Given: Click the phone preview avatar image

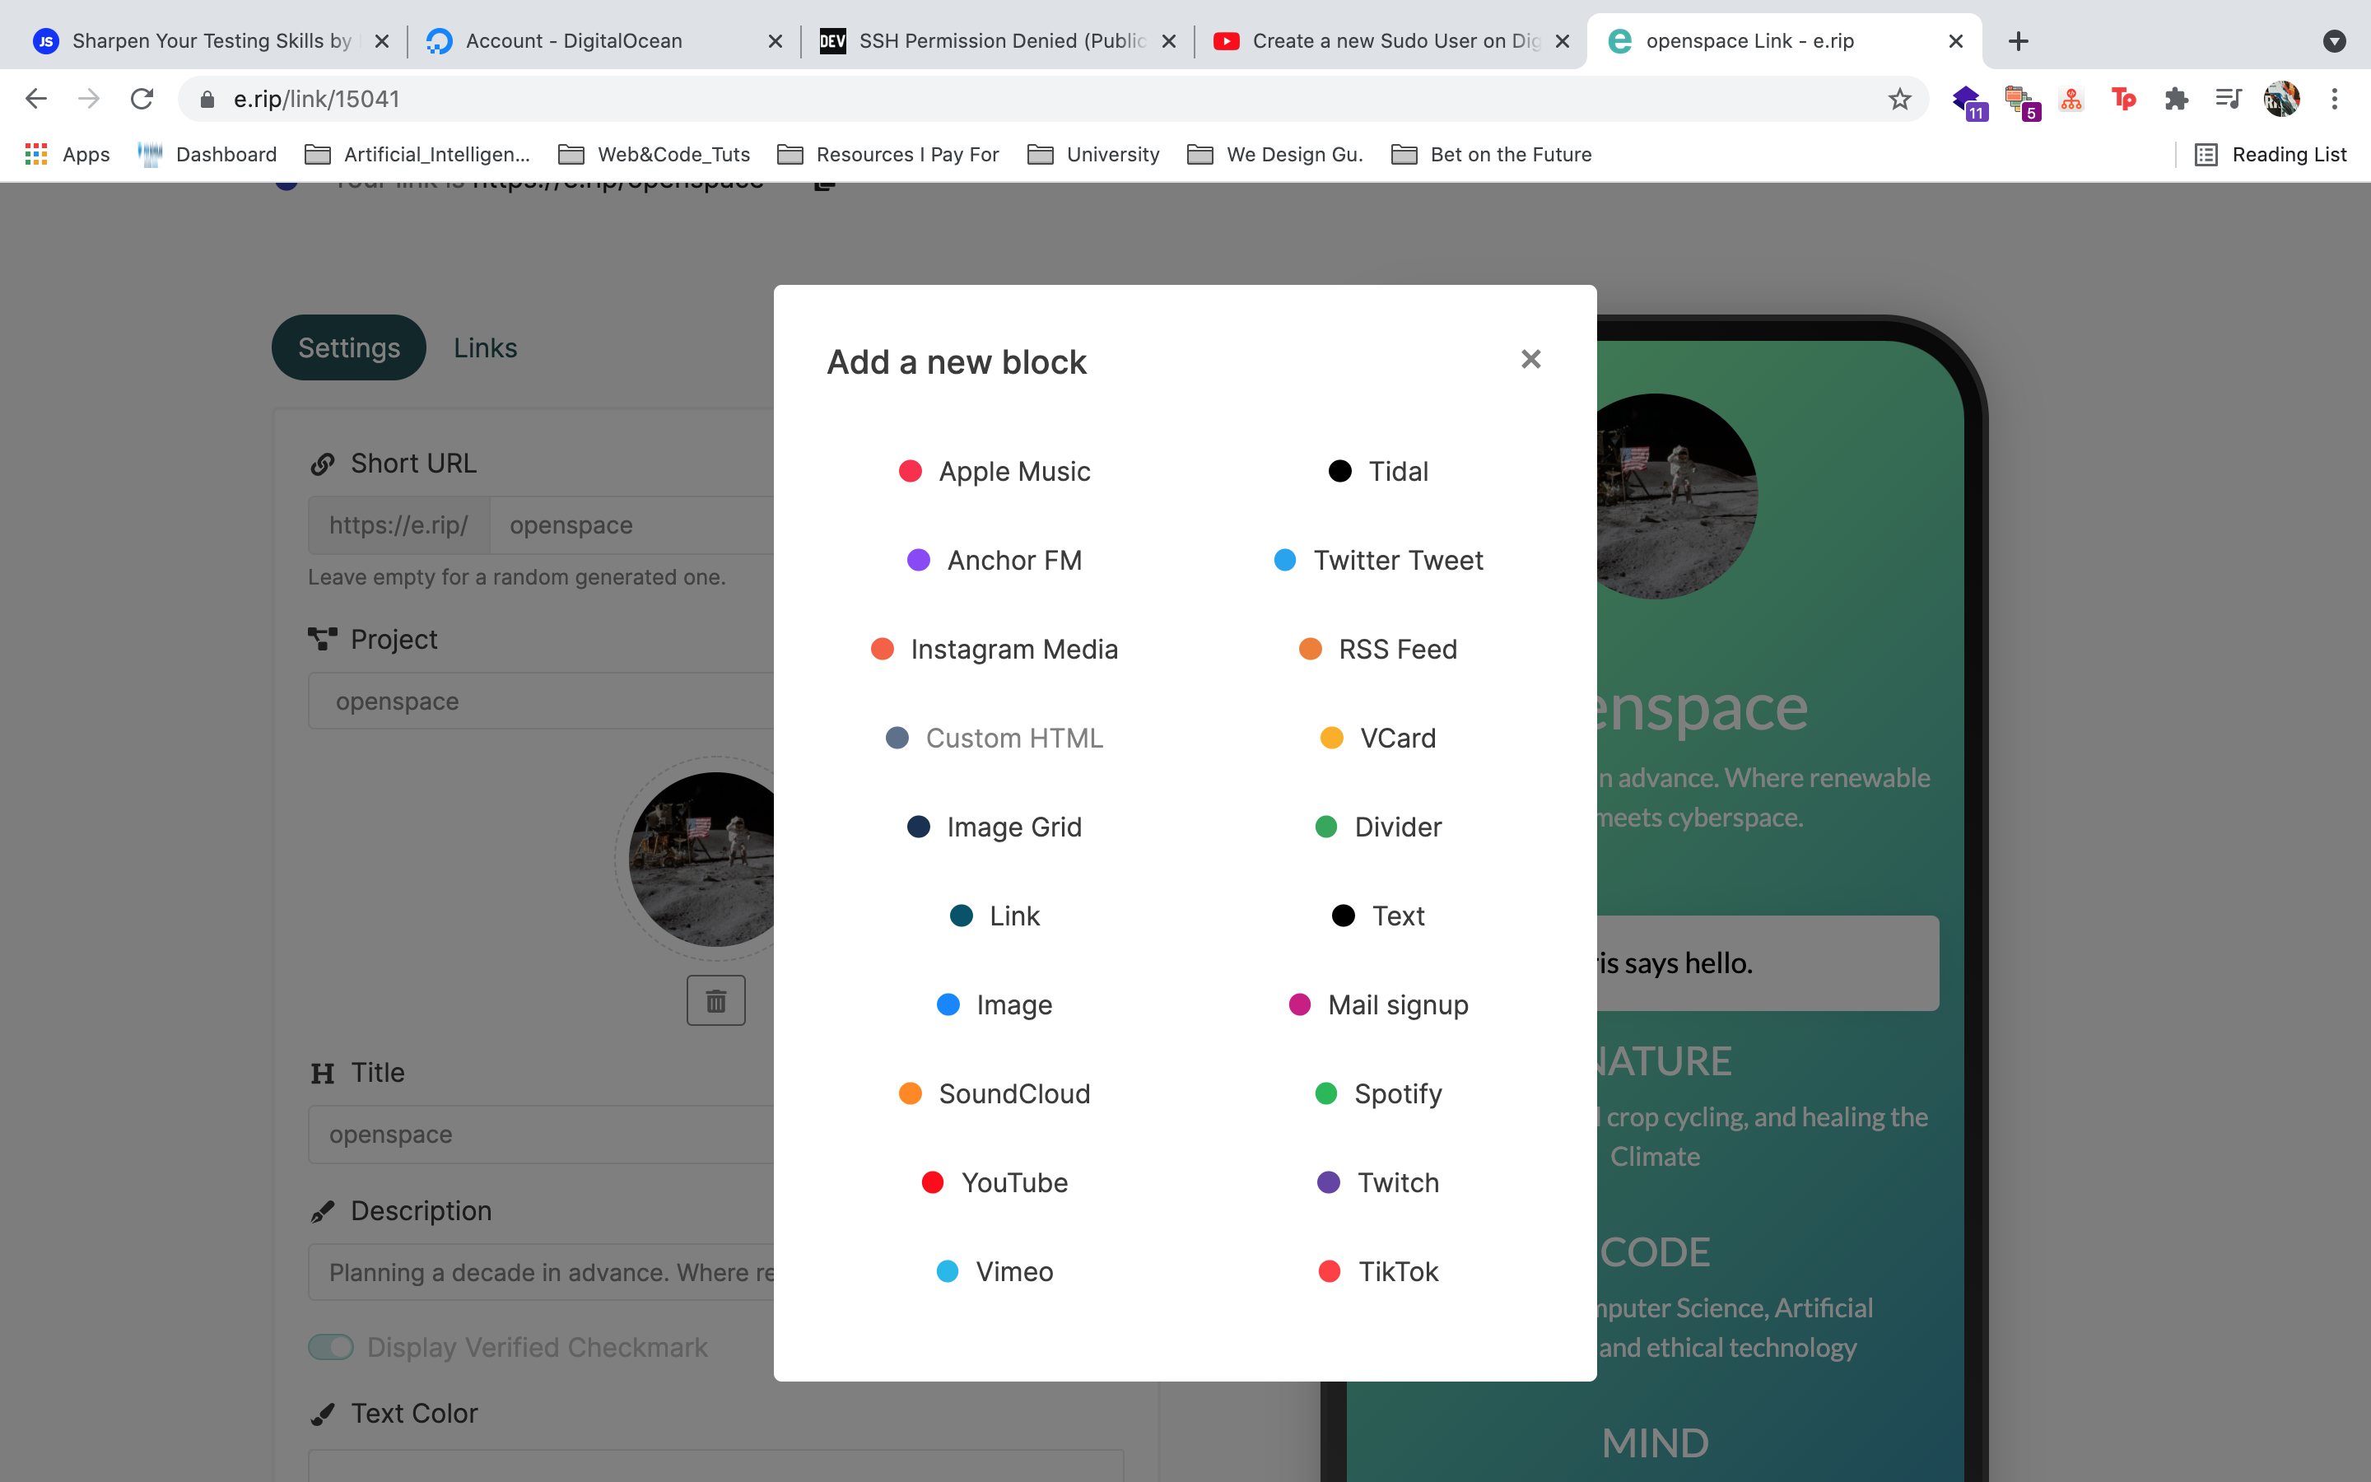Looking at the screenshot, I should [1677, 496].
